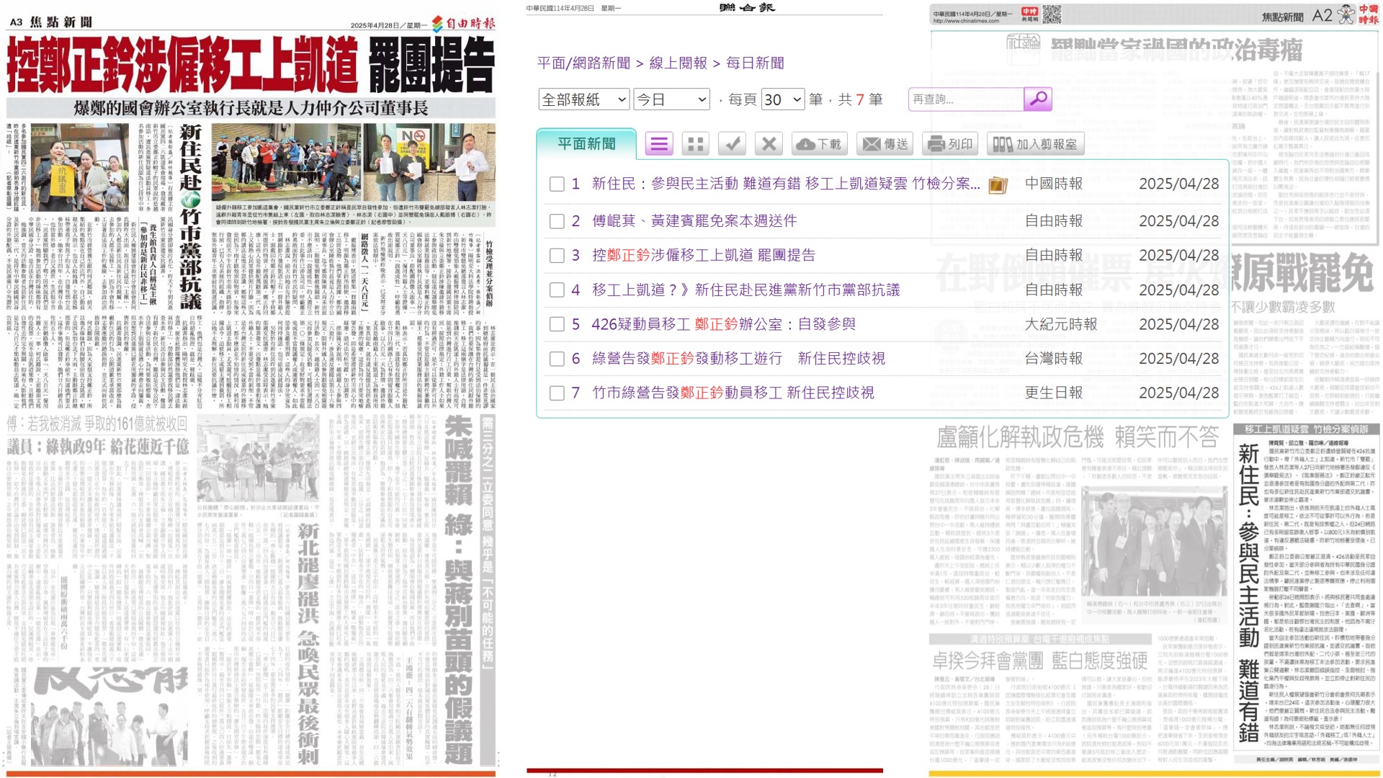Click the 朱喊罷賴 vertical headline on left page
The image size is (1383, 778).
458,589
